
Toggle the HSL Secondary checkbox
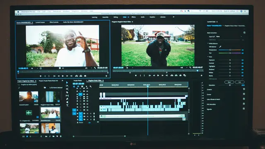(244, 104)
